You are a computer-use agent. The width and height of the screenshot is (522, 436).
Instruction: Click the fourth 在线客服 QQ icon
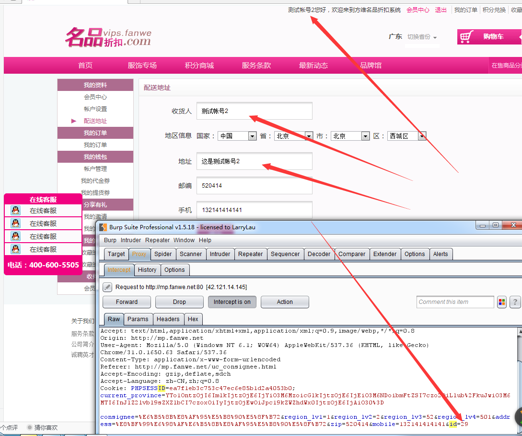[15, 249]
